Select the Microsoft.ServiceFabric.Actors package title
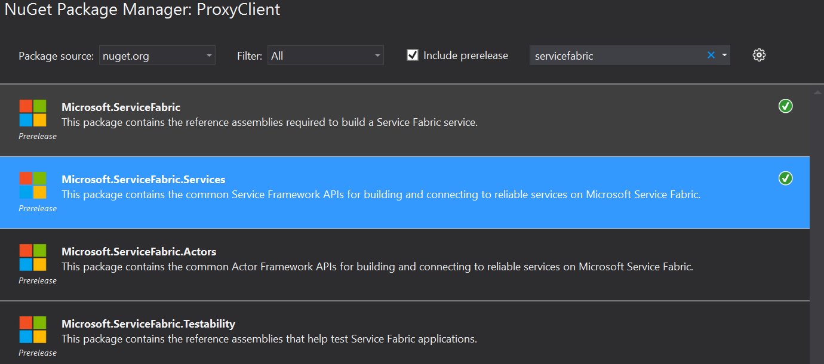The height and width of the screenshot is (364, 824). pos(139,252)
